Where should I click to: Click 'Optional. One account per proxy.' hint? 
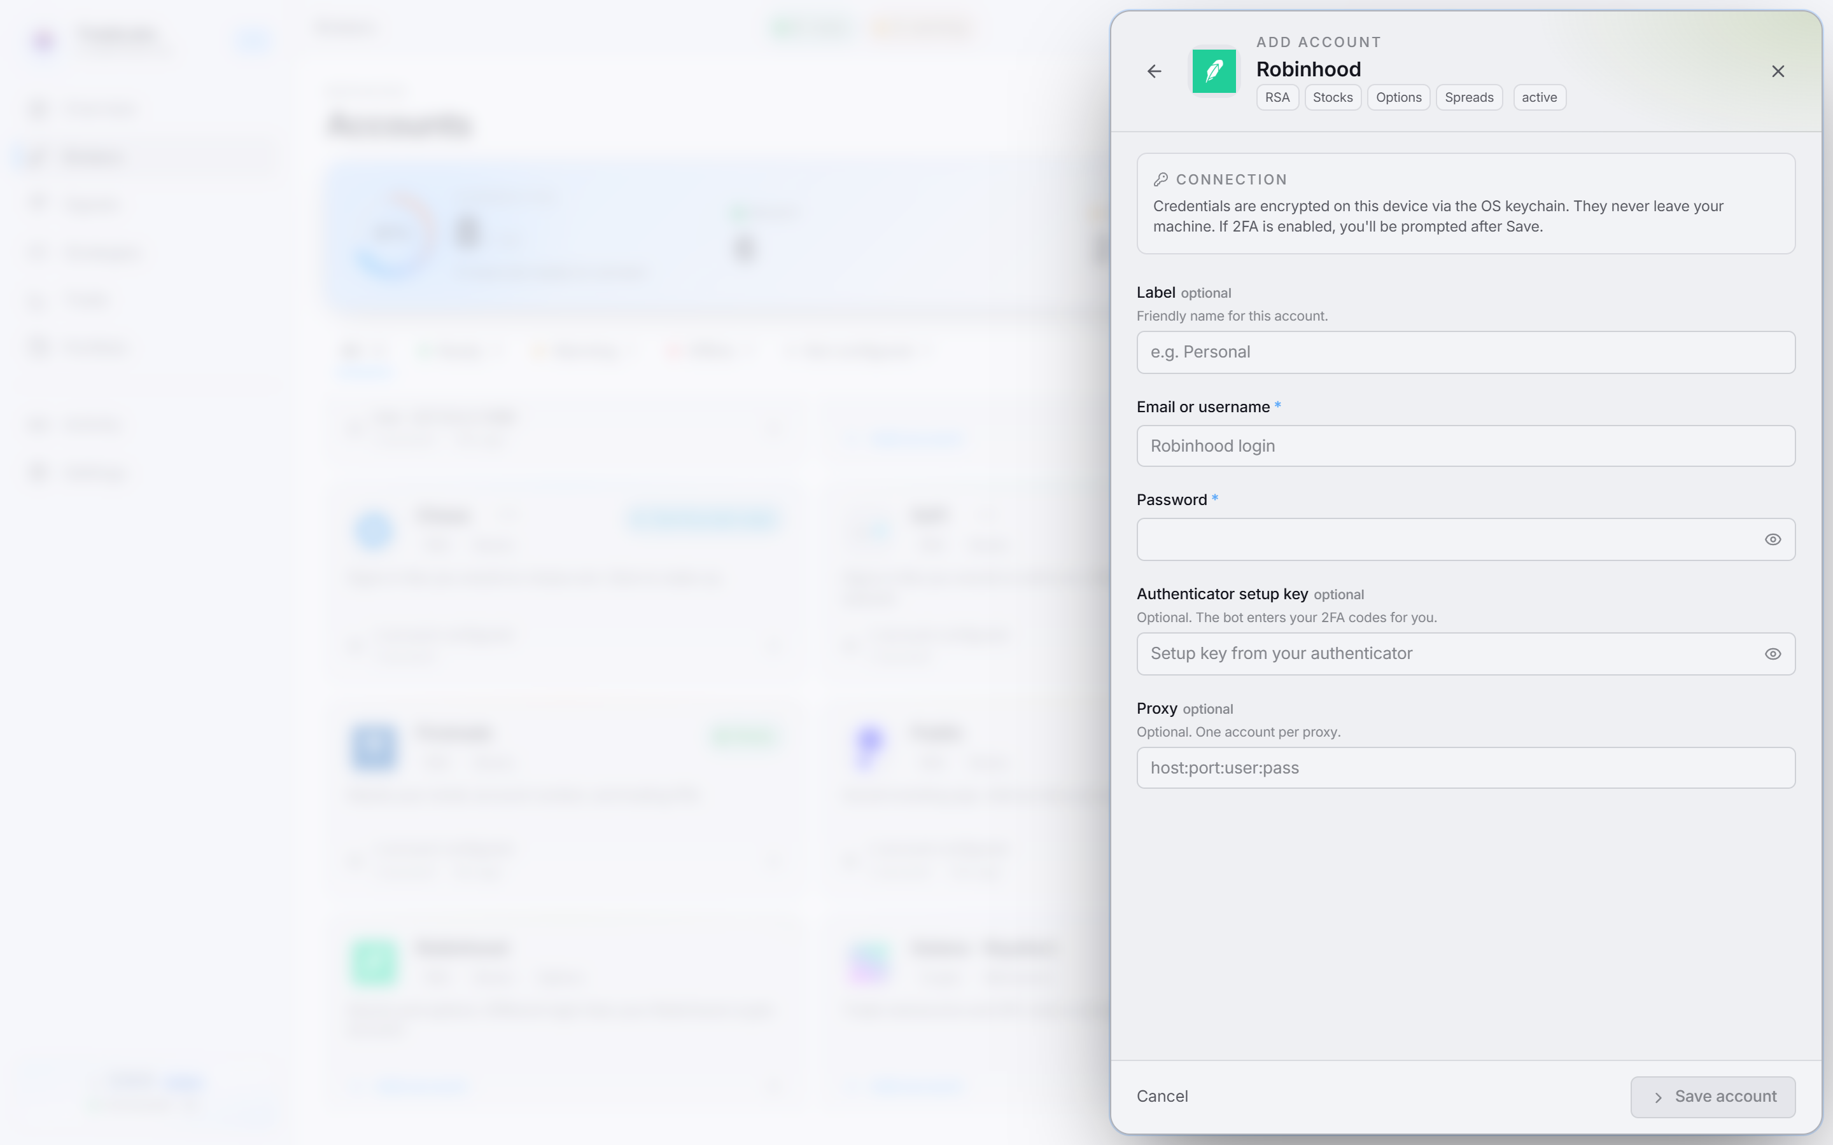point(1239,732)
